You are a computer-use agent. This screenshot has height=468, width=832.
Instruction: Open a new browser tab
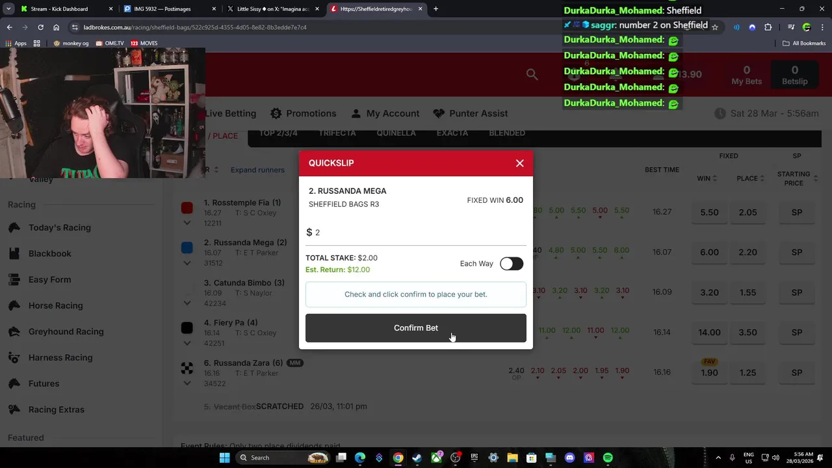point(435,9)
